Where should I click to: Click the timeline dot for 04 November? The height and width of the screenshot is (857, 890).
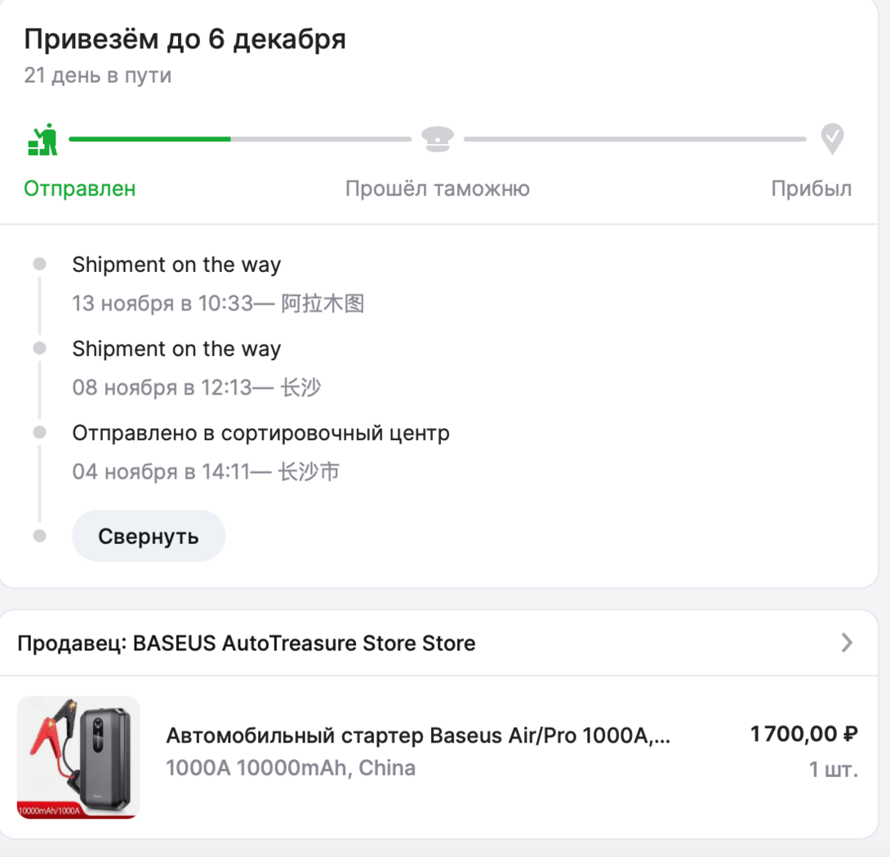click(39, 432)
